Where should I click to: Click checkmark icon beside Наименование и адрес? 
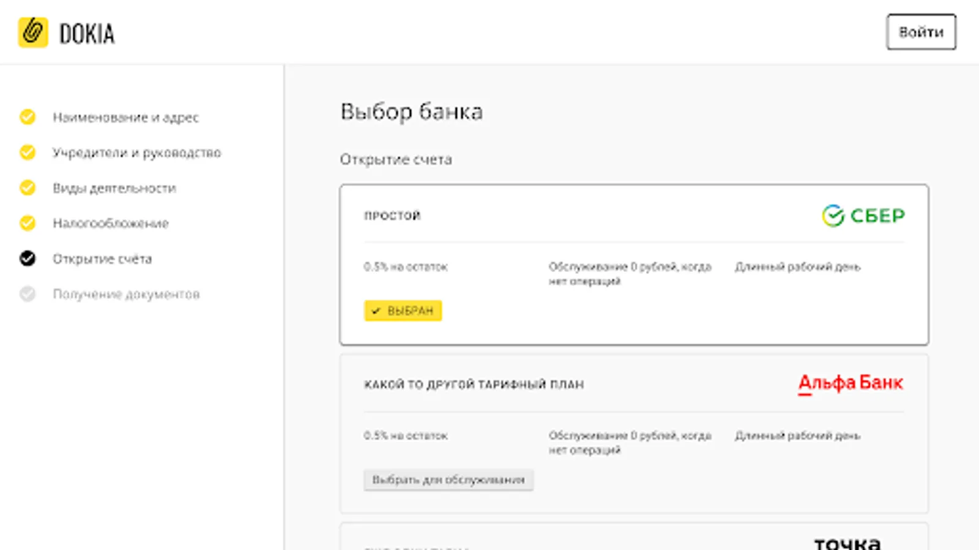28,117
